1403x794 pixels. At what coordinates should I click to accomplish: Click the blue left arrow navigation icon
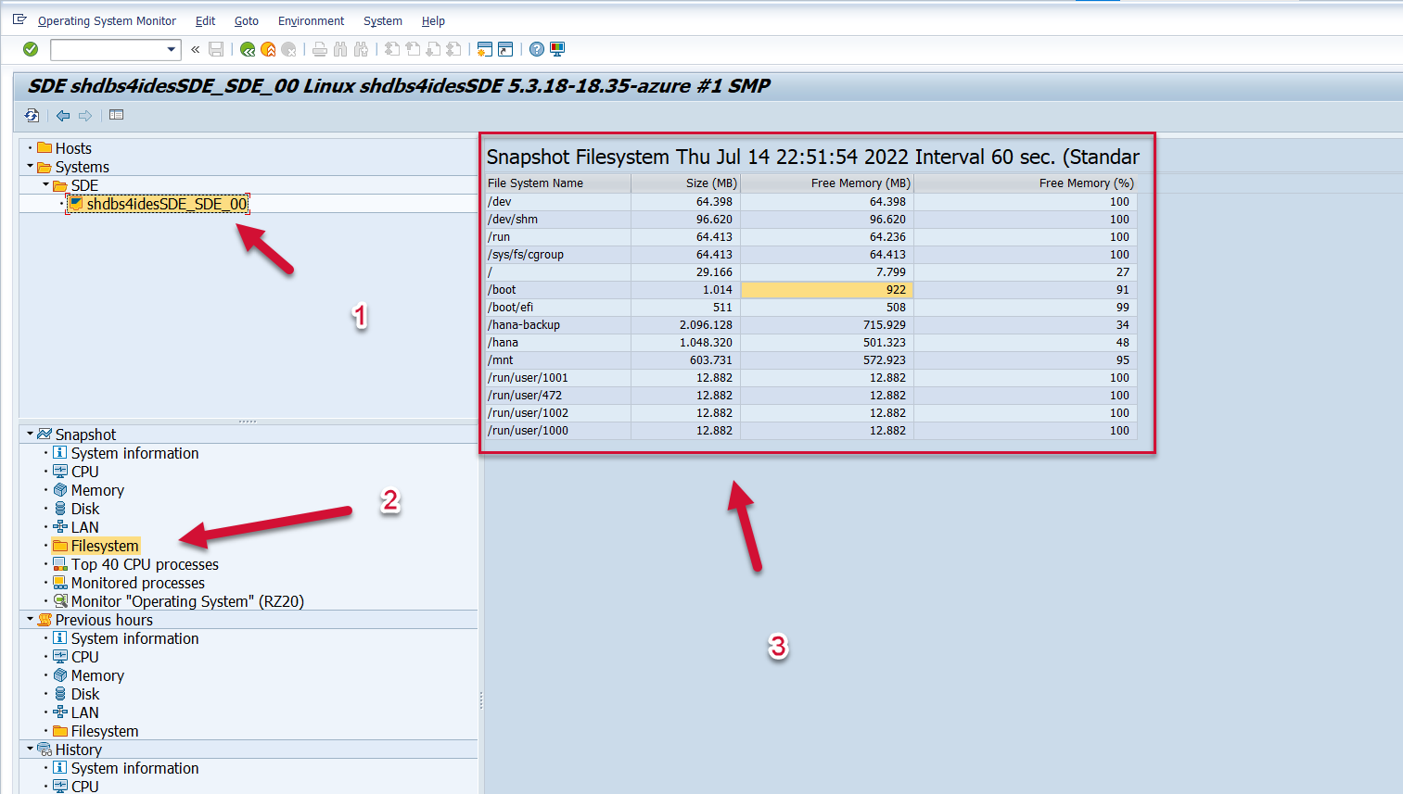(x=63, y=115)
